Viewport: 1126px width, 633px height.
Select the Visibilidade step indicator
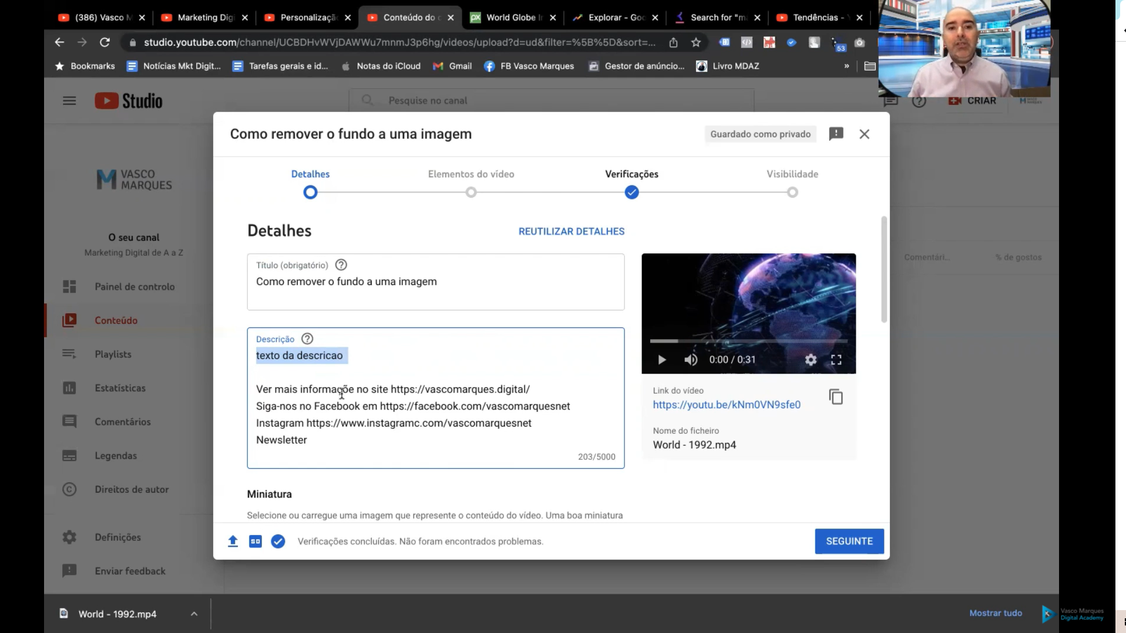coord(793,192)
